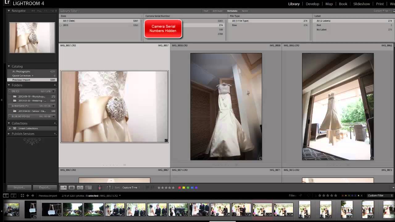Set Navigator zoom to FILL

pos(39,11)
